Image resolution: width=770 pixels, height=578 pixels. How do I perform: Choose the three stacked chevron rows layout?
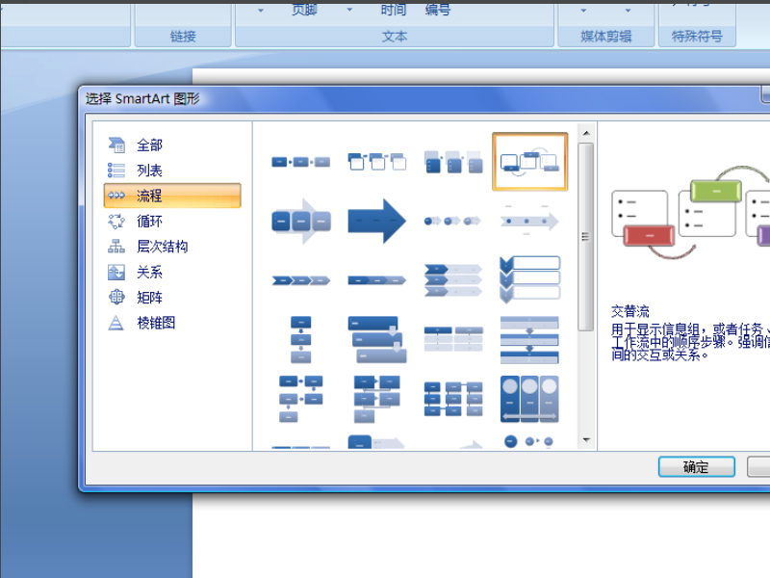[x=453, y=280]
